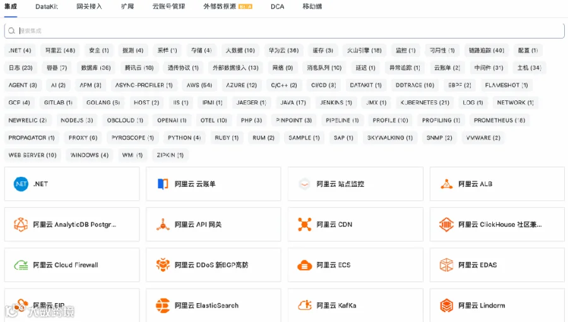
Task: Click the search magnifier icon
Action: click(11, 31)
